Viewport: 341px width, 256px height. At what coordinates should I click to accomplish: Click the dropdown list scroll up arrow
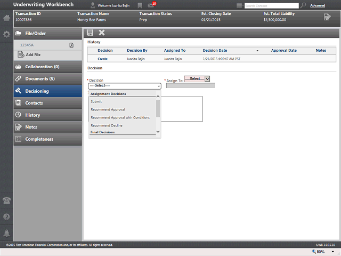pyautogui.click(x=158, y=97)
